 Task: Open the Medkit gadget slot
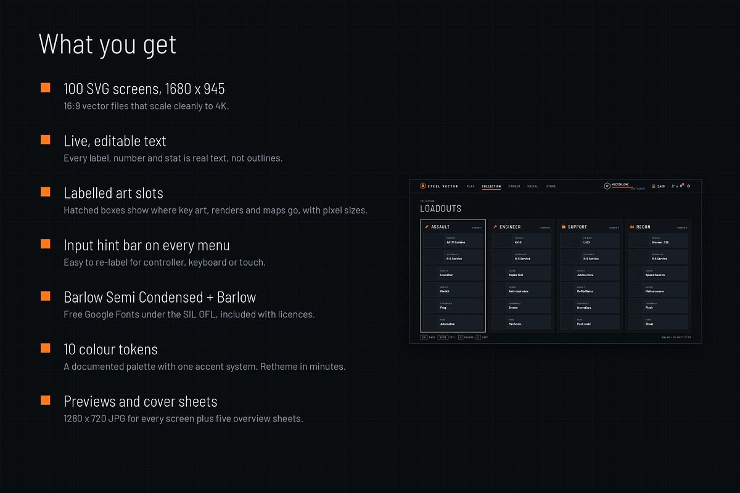453,290
